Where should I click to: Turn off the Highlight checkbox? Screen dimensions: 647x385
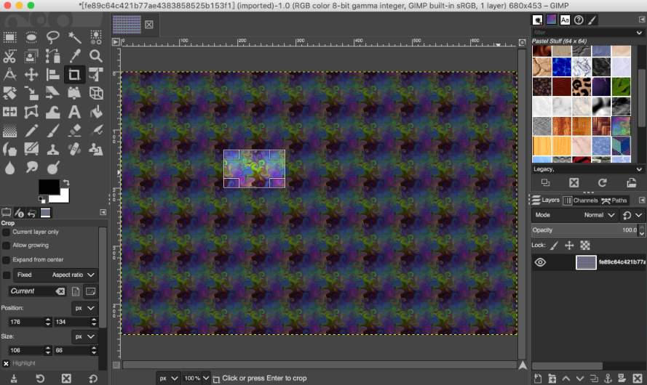(7, 363)
